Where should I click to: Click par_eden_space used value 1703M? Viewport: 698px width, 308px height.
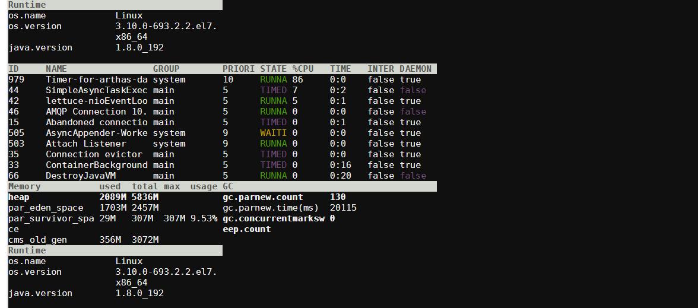(x=113, y=208)
